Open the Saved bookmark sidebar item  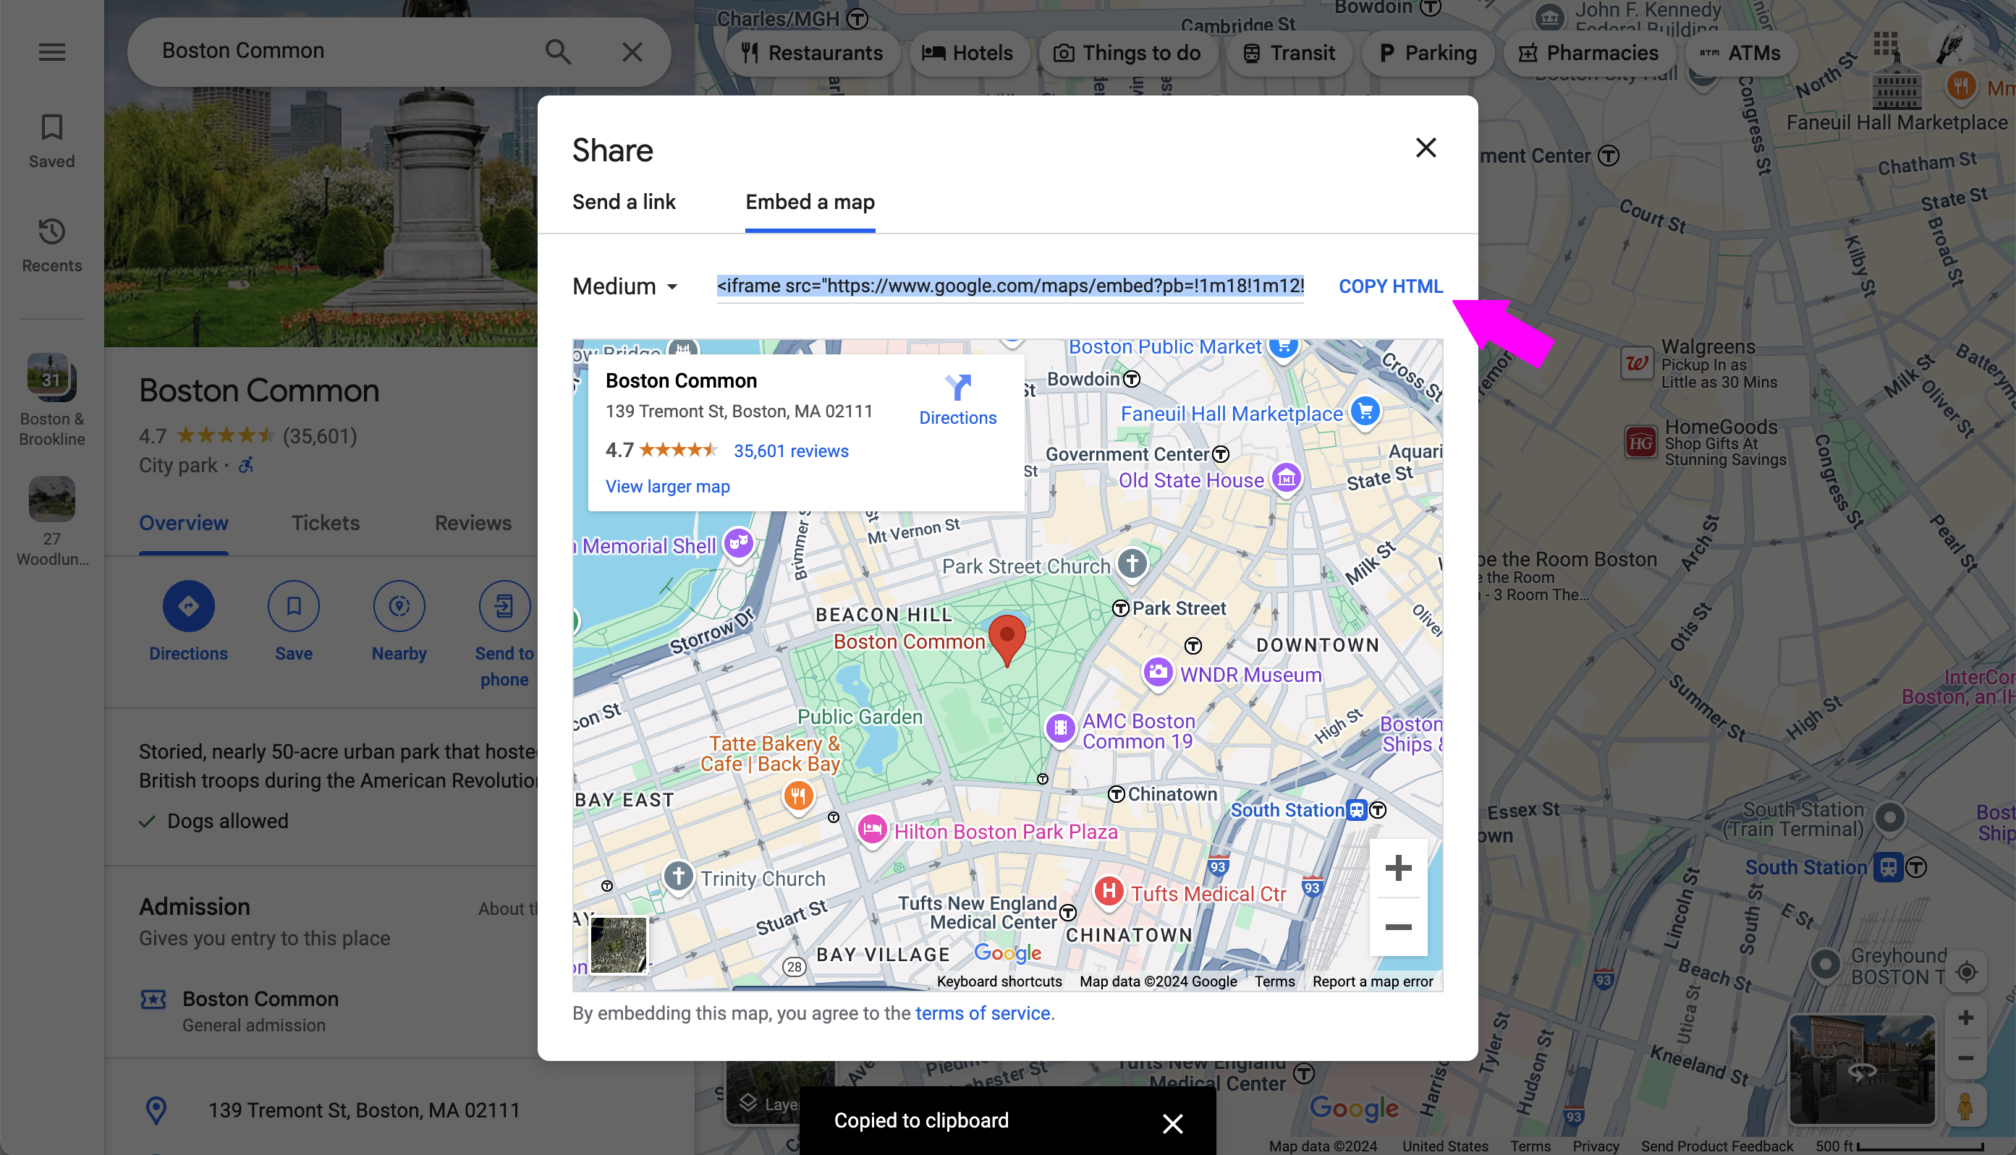pos(51,141)
